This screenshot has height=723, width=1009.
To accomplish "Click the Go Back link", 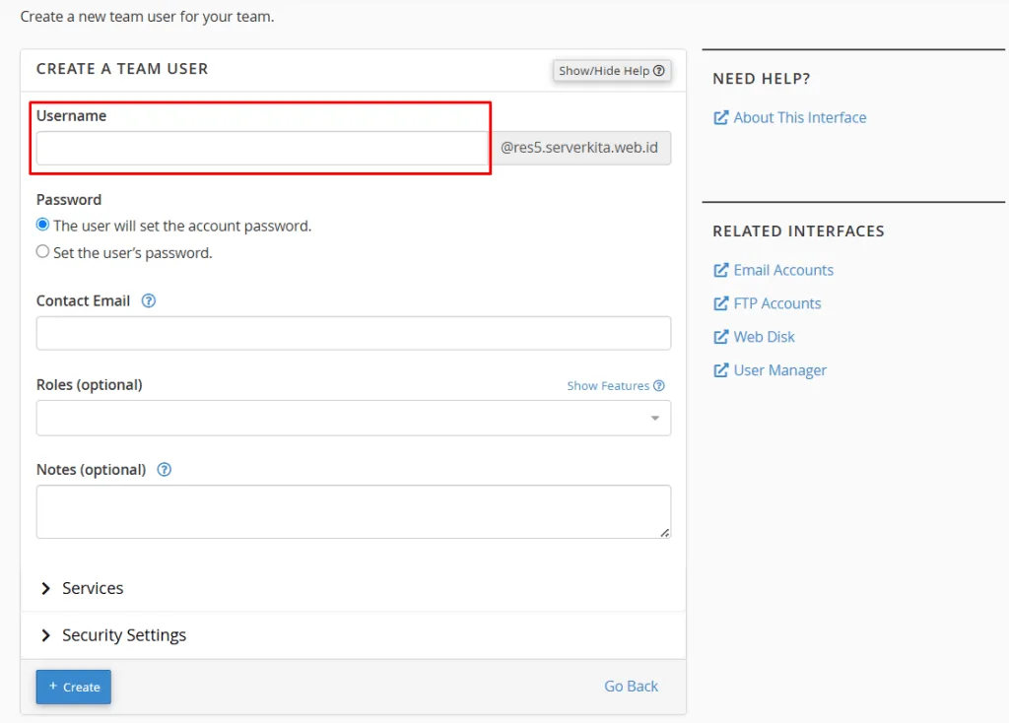I will 631,687.
